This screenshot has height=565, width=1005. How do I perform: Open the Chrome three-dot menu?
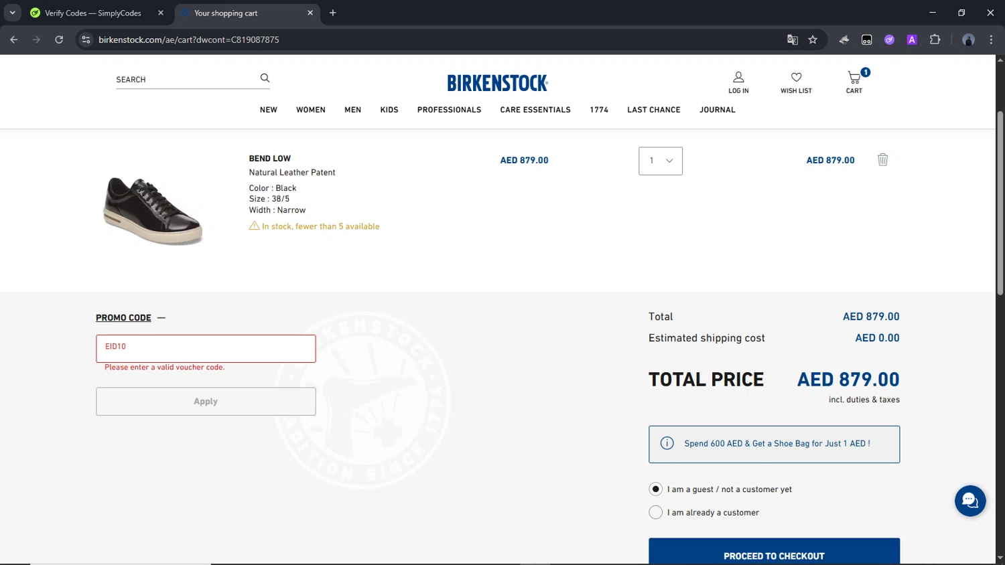click(991, 39)
